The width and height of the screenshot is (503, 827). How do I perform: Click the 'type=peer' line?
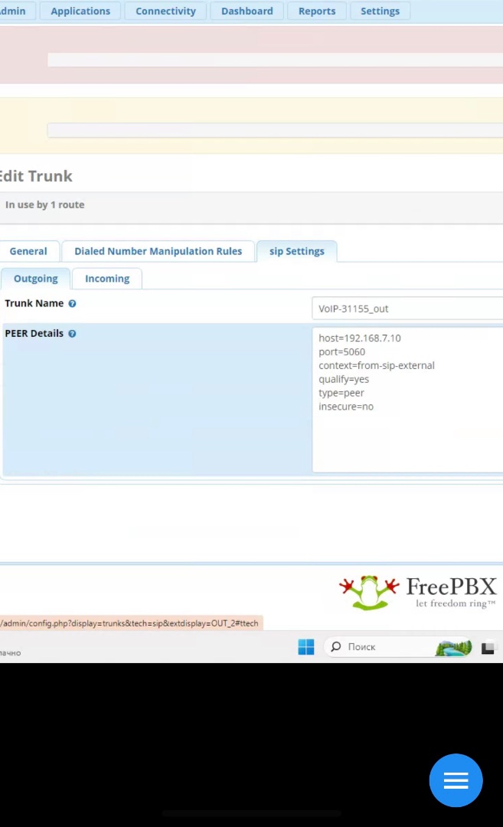pyautogui.click(x=341, y=393)
